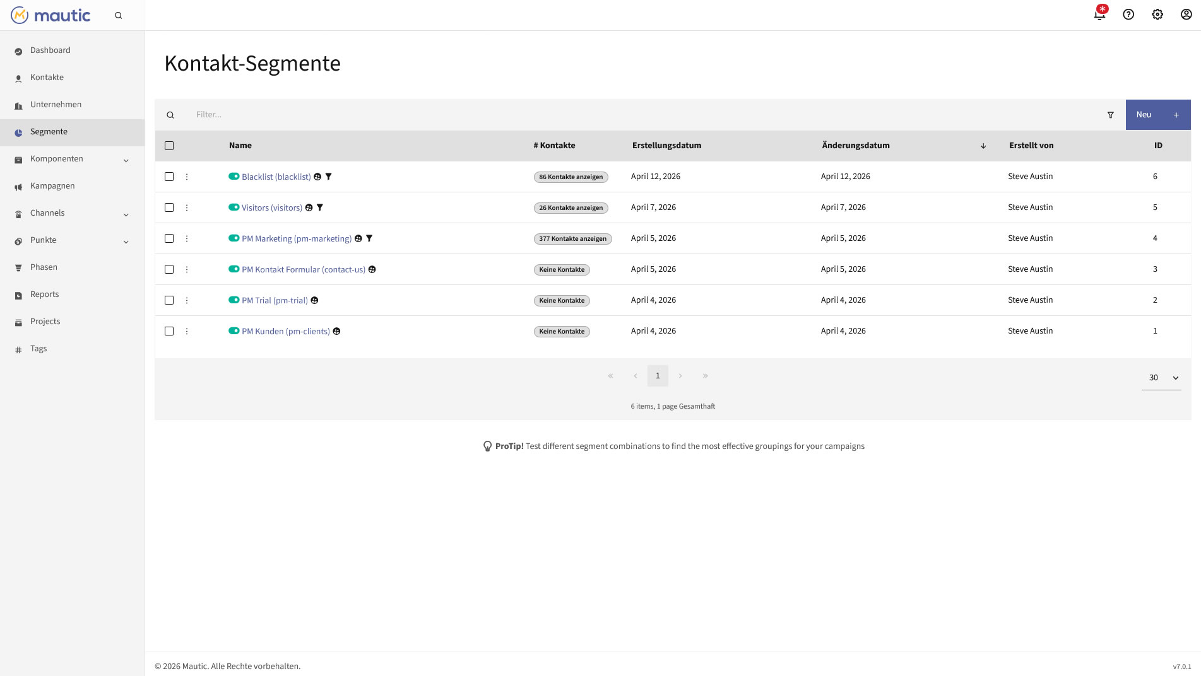Screen dimensions: 1201x676
Task: Open the PM Kunden (pm-clients) segment link
Action: click(285, 332)
